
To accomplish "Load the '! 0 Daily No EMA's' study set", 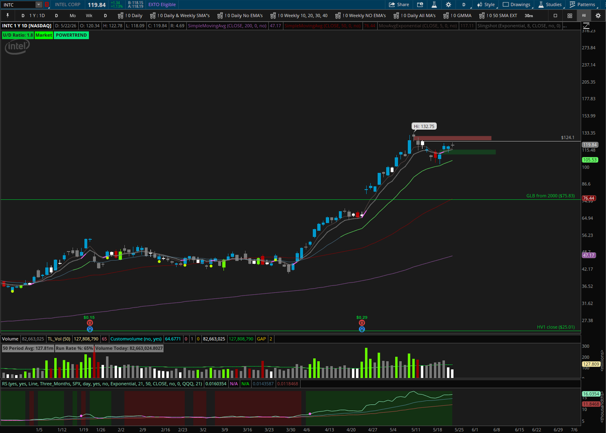I will point(240,16).
